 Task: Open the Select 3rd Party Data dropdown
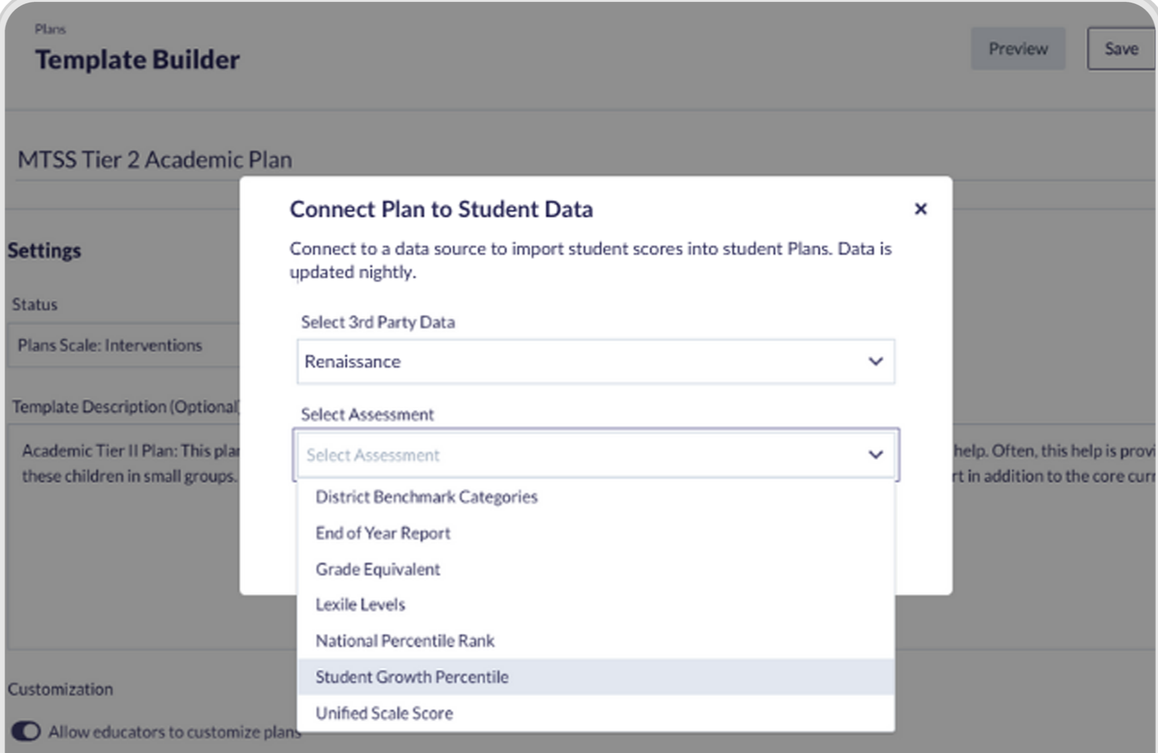click(596, 361)
